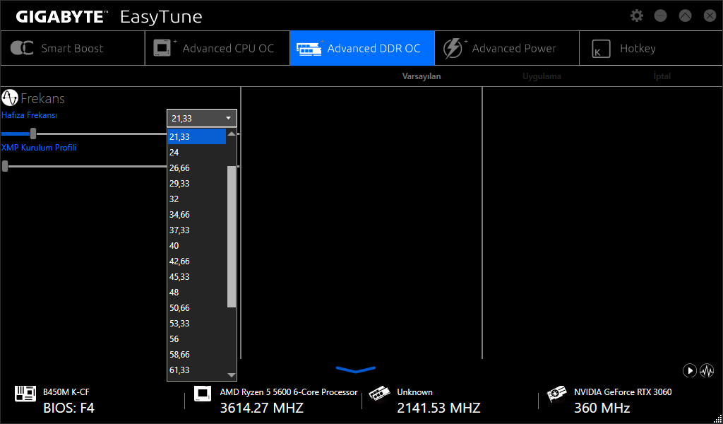The width and height of the screenshot is (723, 424).
Task: Select the 58,66 list entry
Action: point(197,354)
